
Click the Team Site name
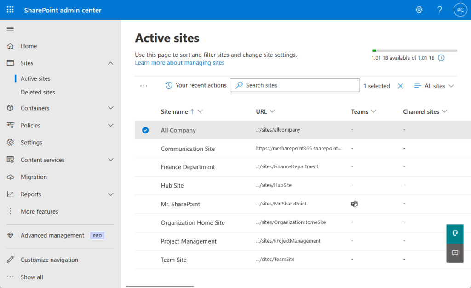[x=173, y=260]
